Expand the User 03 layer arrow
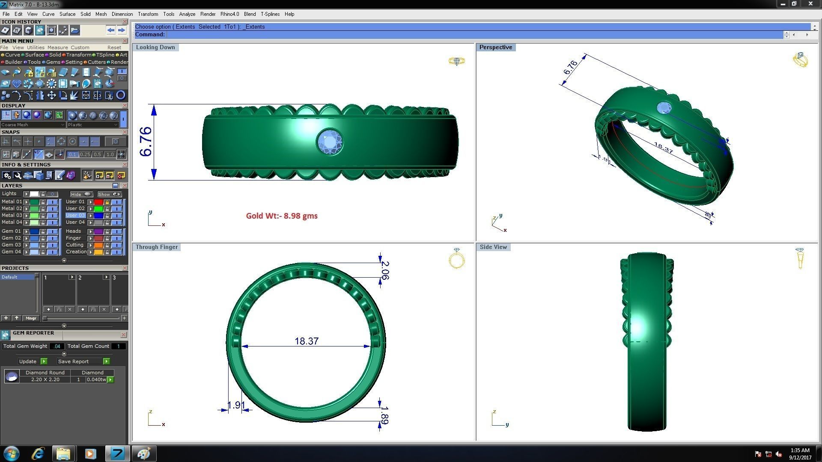The width and height of the screenshot is (822, 462). tap(90, 216)
